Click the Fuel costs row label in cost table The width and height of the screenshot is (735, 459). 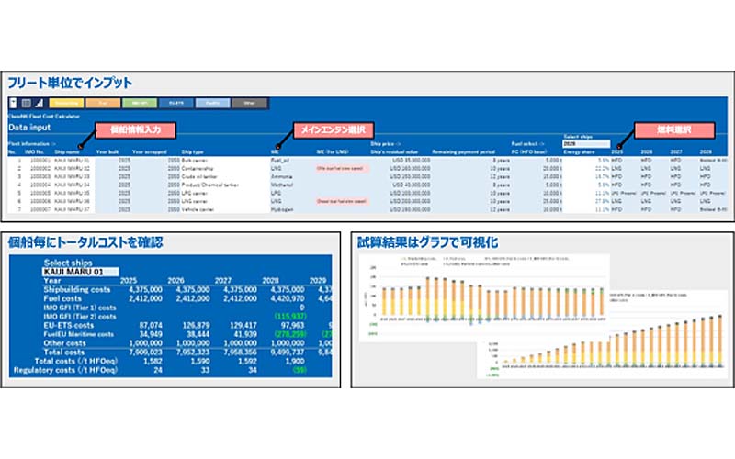click(x=62, y=298)
